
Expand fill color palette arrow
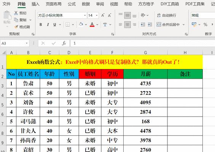86,25
